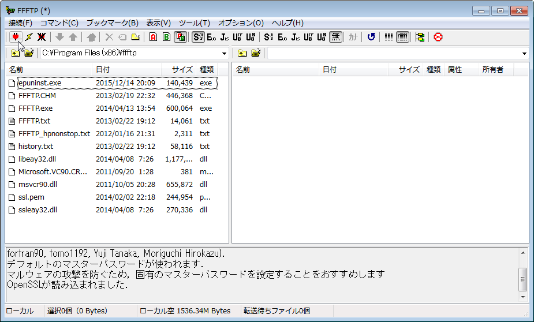Select history.txt in local file list
The image size is (534, 322).
pos(36,147)
